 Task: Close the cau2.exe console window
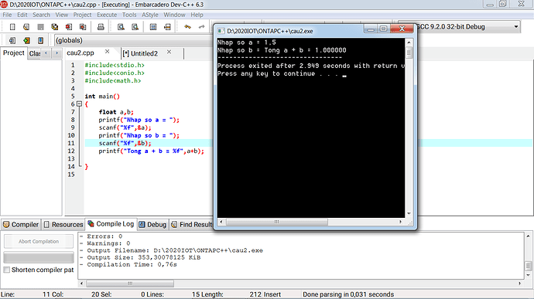[402, 29]
